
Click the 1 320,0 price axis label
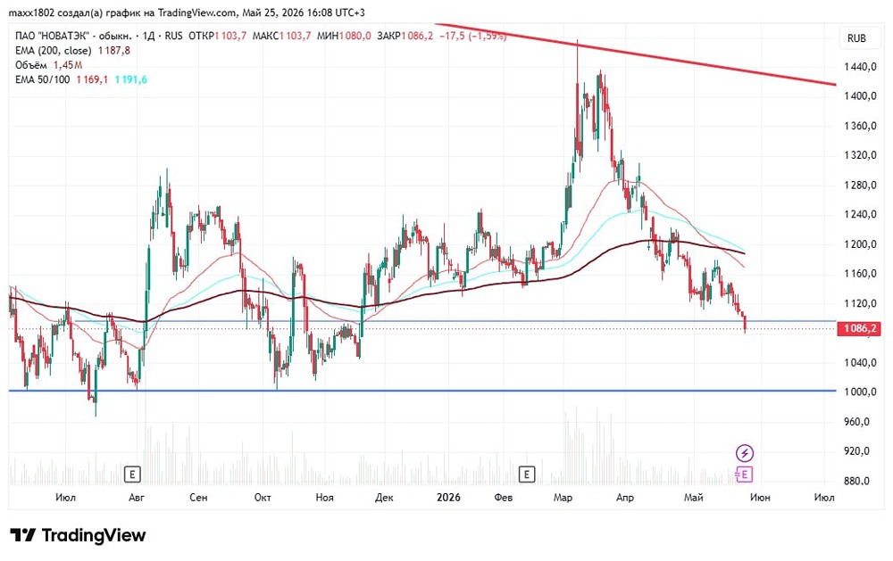click(860, 155)
